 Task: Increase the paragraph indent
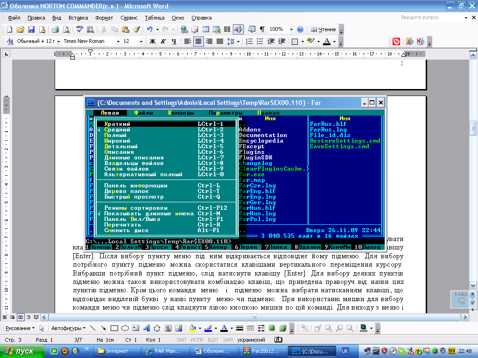pyautogui.click(x=281, y=41)
